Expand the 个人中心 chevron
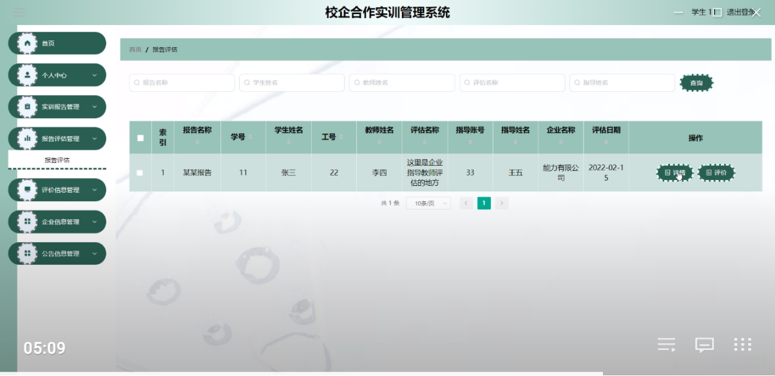This screenshot has height=376, width=775. coord(95,75)
